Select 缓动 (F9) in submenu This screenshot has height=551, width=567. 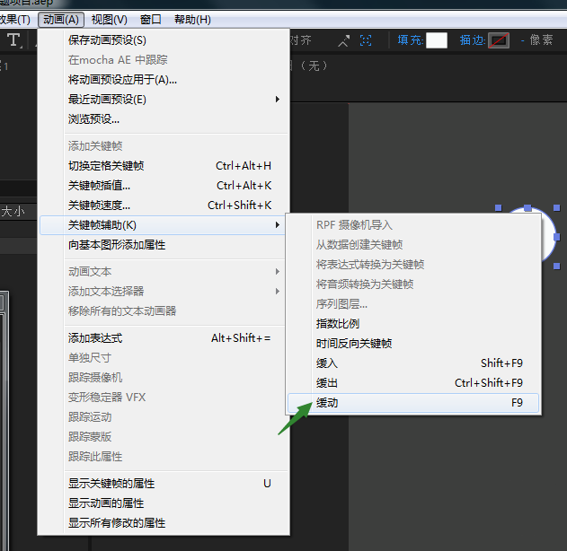click(x=413, y=403)
